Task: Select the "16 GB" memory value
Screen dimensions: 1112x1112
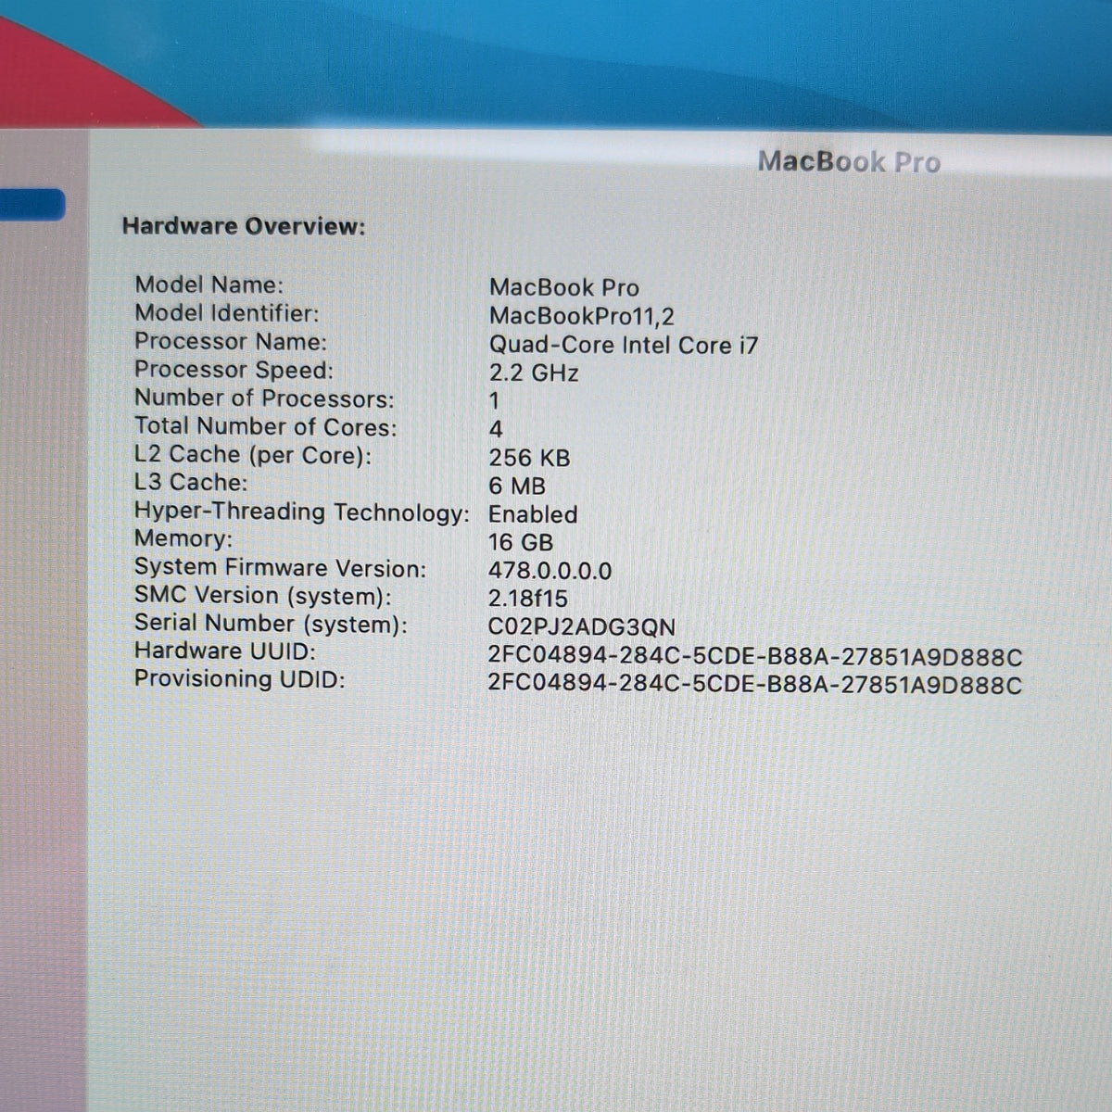Action: click(521, 543)
